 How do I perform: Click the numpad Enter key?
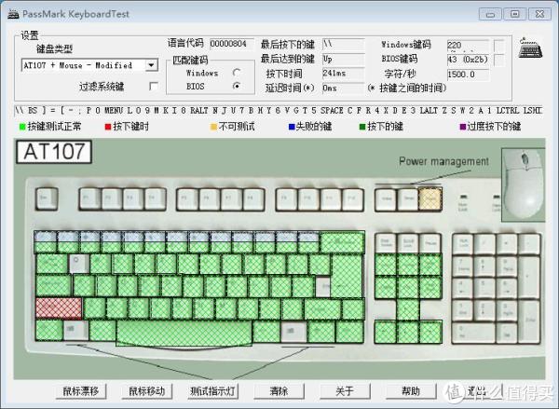point(529,321)
